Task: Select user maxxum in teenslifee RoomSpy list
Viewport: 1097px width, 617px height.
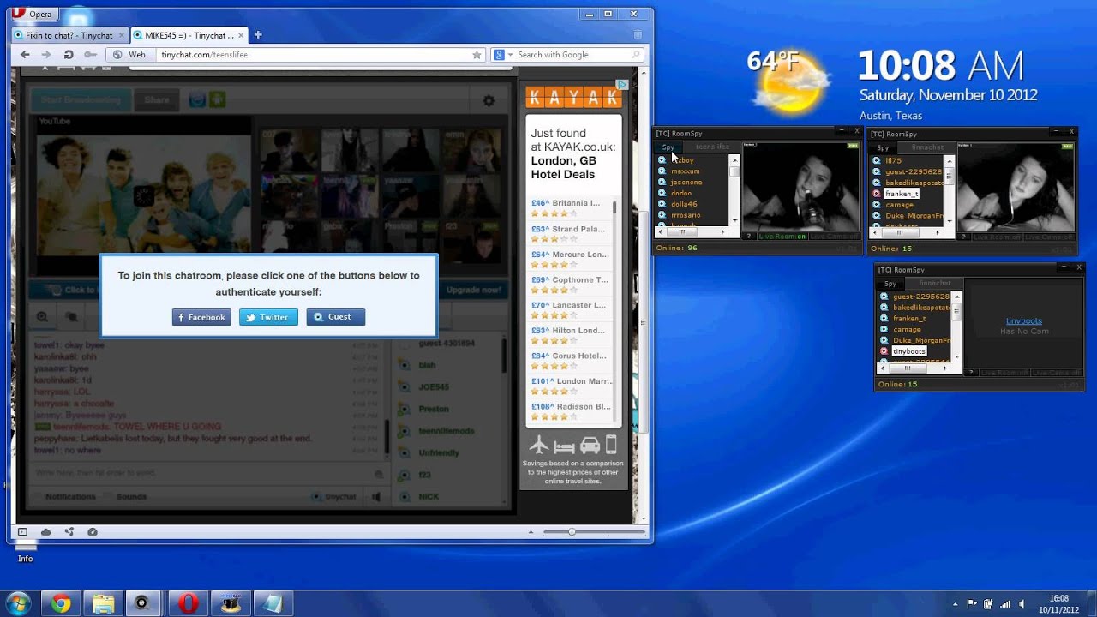Action: (x=685, y=171)
